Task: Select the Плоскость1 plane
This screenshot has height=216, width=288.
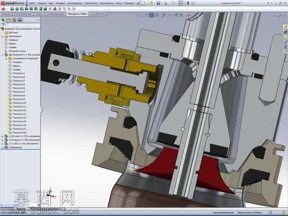Action: pyautogui.click(x=18, y=73)
